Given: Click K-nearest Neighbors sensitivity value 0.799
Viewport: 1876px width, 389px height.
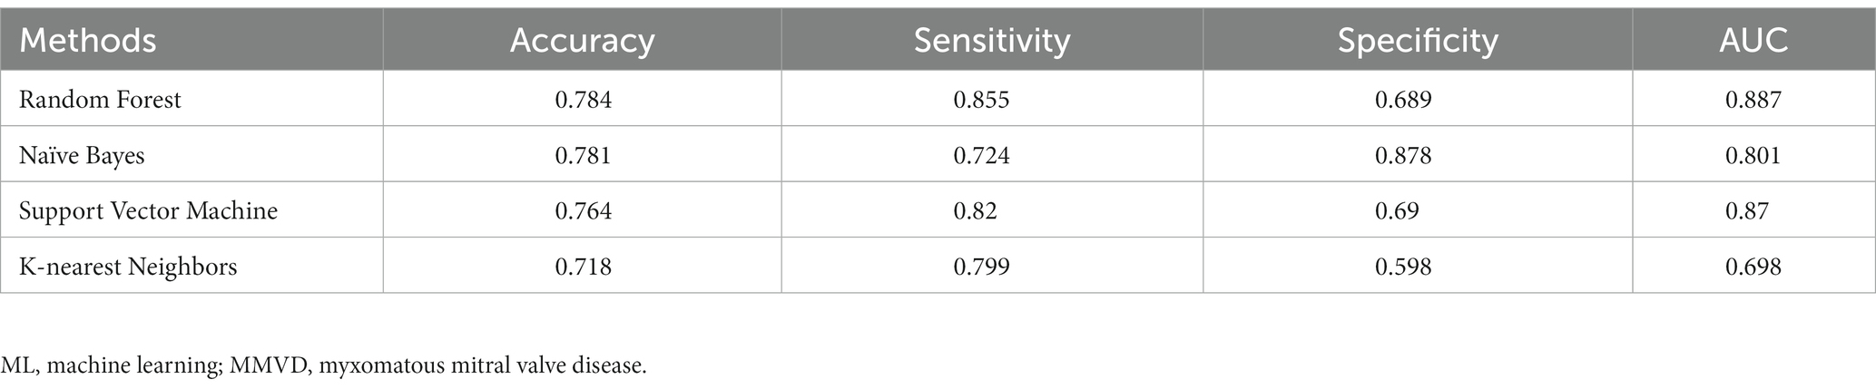Looking at the screenshot, I should tap(981, 267).
